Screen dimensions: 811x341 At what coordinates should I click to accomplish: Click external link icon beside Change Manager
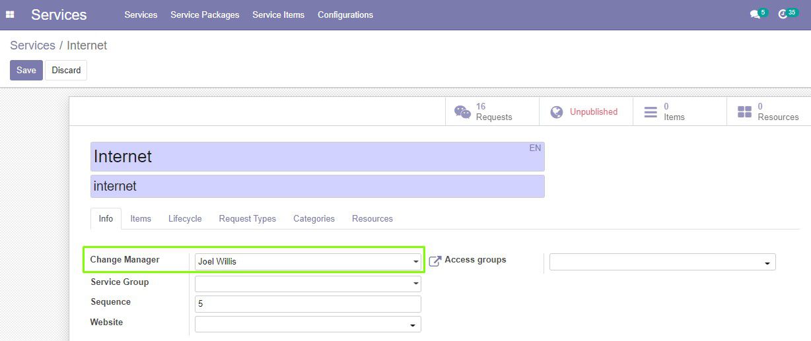tap(435, 261)
